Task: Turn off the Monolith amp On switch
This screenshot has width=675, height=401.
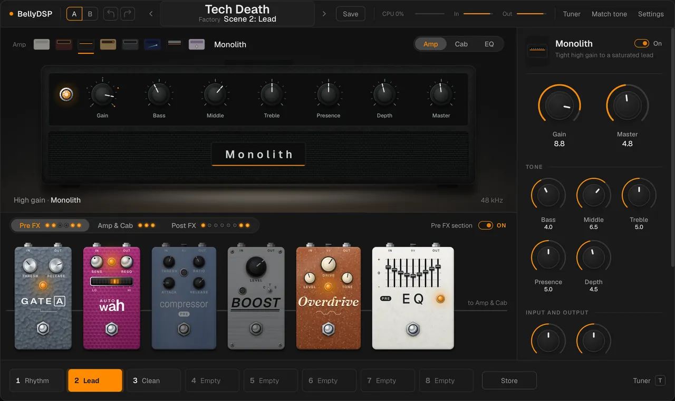Action: (x=642, y=43)
